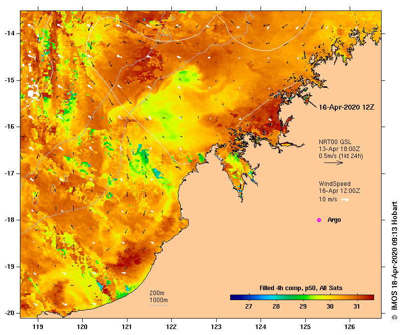Click the latitude label -17
The height and width of the screenshot is (335, 403).
pyautogui.click(x=10, y=173)
